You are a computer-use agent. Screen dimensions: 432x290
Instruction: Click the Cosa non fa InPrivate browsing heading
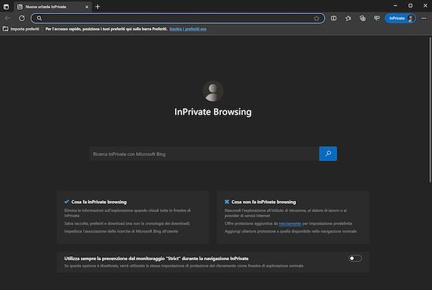click(x=263, y=202)
